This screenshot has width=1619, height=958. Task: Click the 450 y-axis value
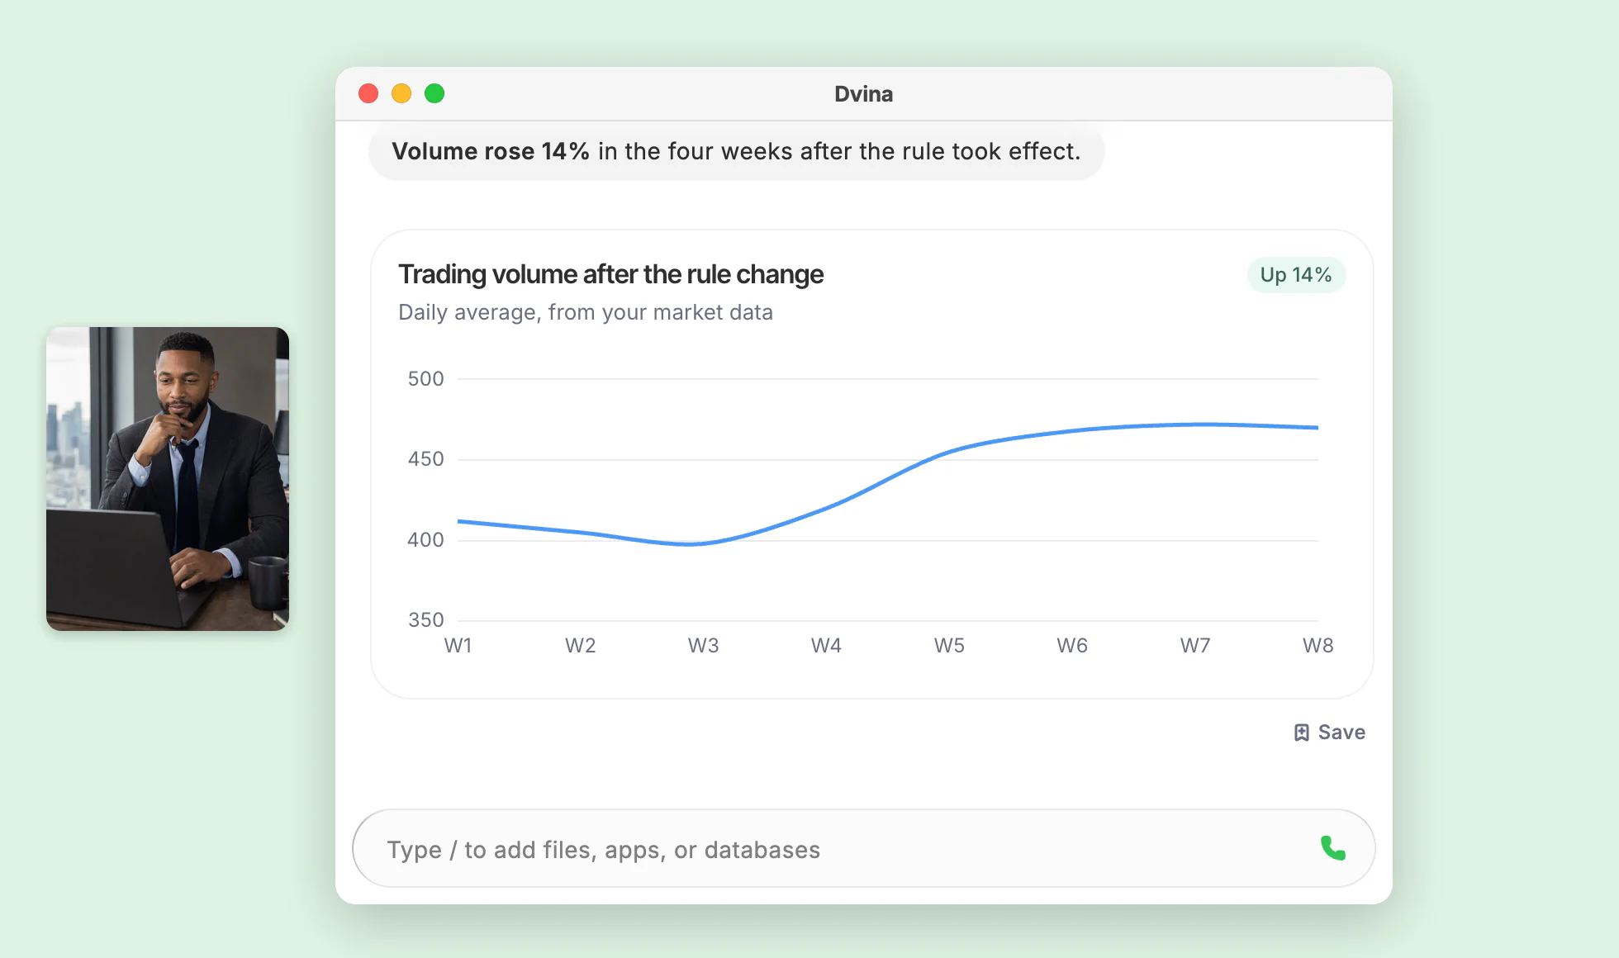426,459
